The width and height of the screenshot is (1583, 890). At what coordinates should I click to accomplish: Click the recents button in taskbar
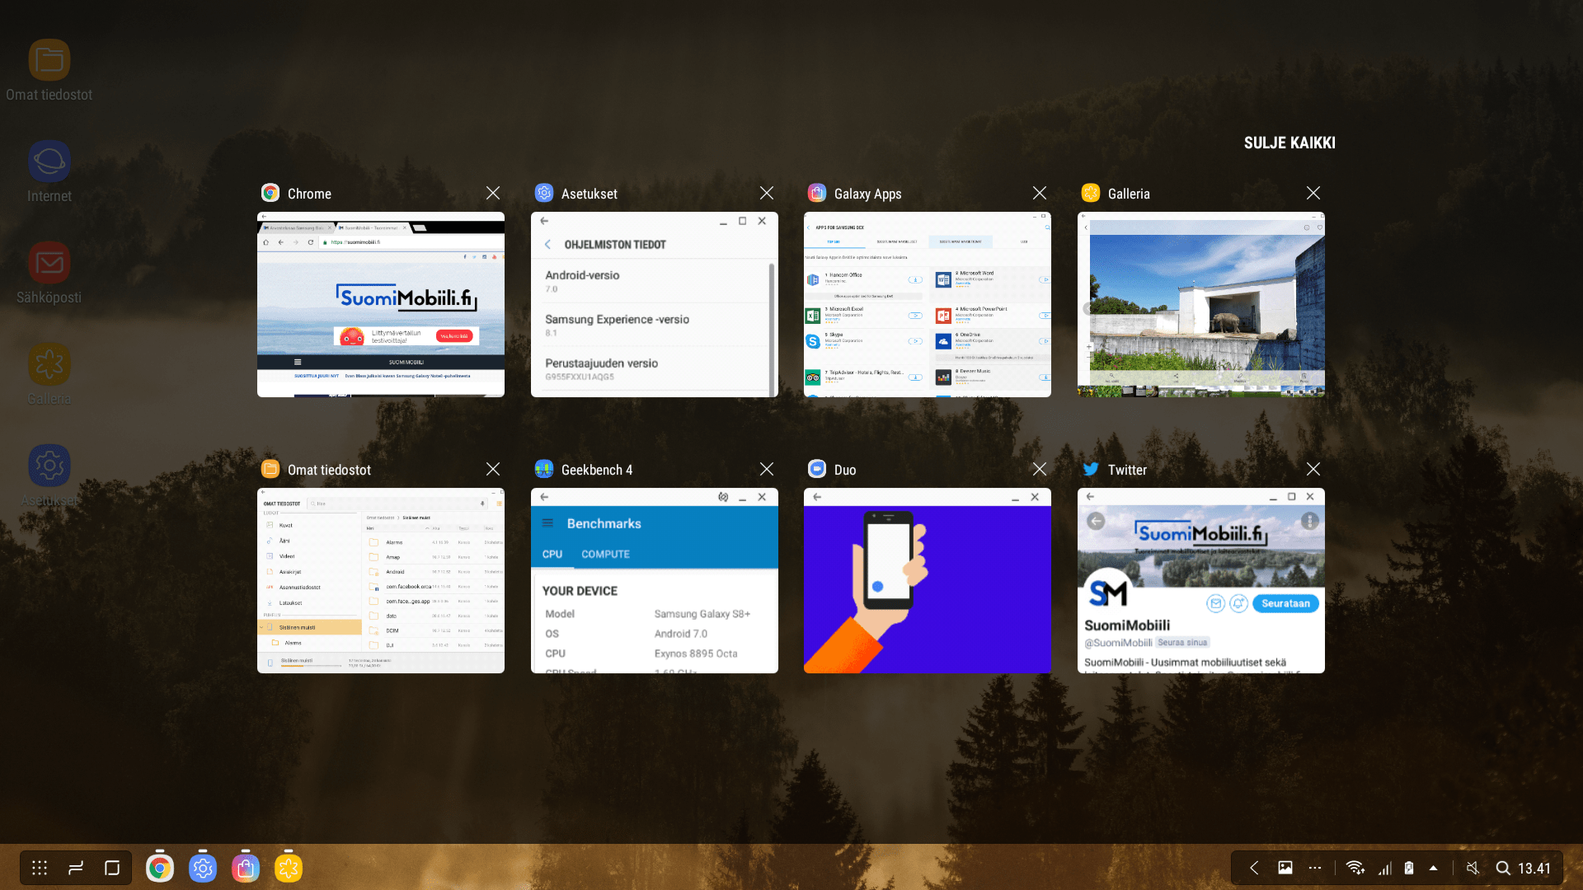click(x=76, y=868)
